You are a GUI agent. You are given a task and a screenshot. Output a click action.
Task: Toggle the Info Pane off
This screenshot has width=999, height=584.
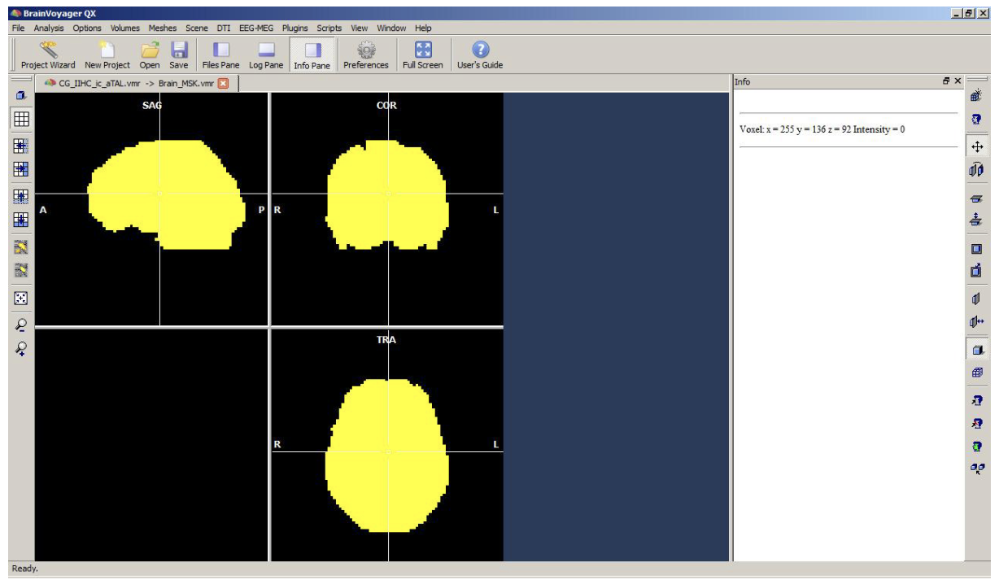point(312,55)
